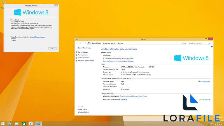Viewport: 224px width, 126px height.
Task: Click the shield icon beside System protection
Action: coord(76,58)
